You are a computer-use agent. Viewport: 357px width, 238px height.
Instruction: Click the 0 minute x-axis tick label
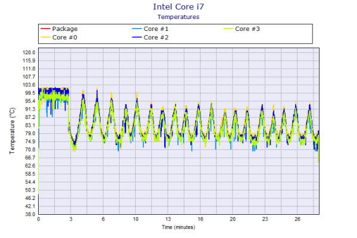coord(39,220)
